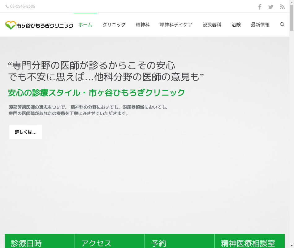Click the アクセス green tile
The width and height of the screenshot is (294, 248).
110,241
